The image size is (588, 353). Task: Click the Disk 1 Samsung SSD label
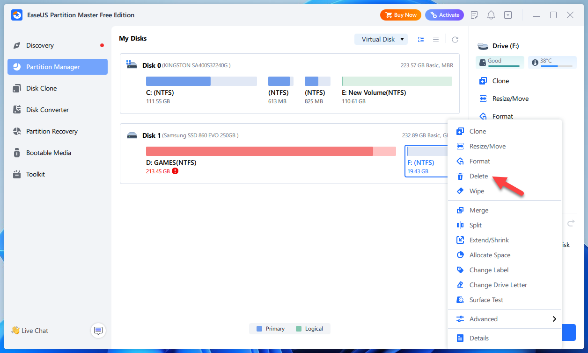191,135
